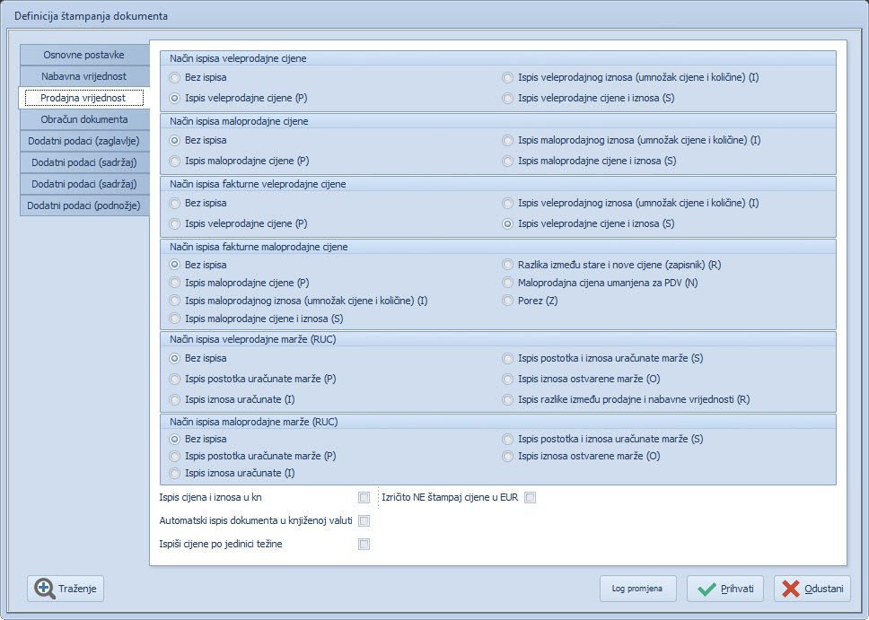Select Ispis iznosa ostvarene marže in maloprodajne marže
Screen dimensions: 869x620
click(508, 456)
